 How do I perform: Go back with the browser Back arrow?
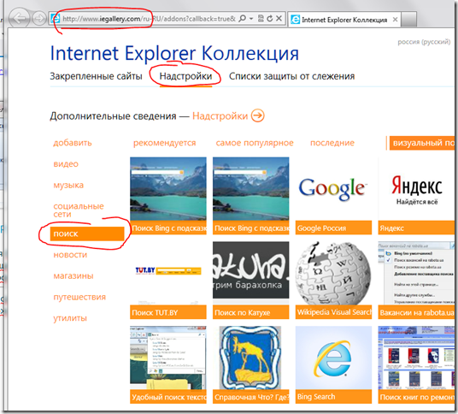point(20,19)
